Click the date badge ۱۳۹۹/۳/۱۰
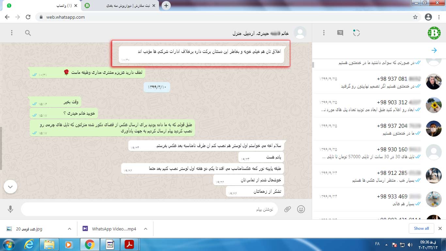 pyautogui.click(x=157, y=87)
